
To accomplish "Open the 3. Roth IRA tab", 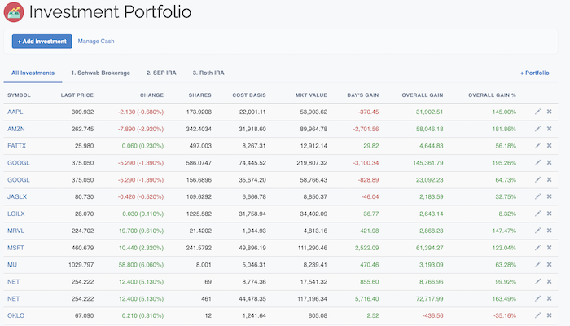I will click(x=208, y=73).
